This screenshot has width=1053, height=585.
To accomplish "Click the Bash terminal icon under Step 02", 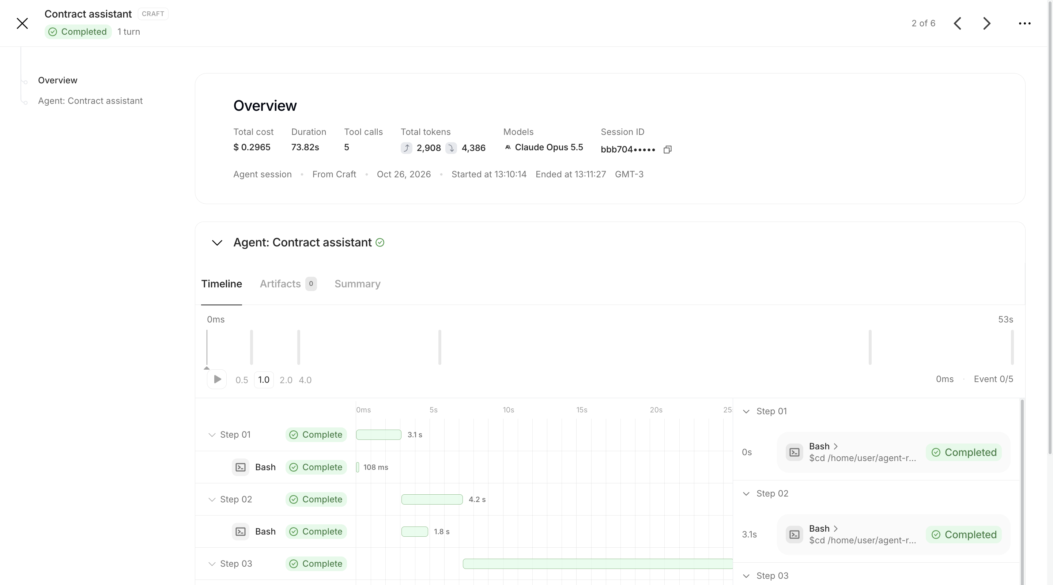I will coord(240,532).
